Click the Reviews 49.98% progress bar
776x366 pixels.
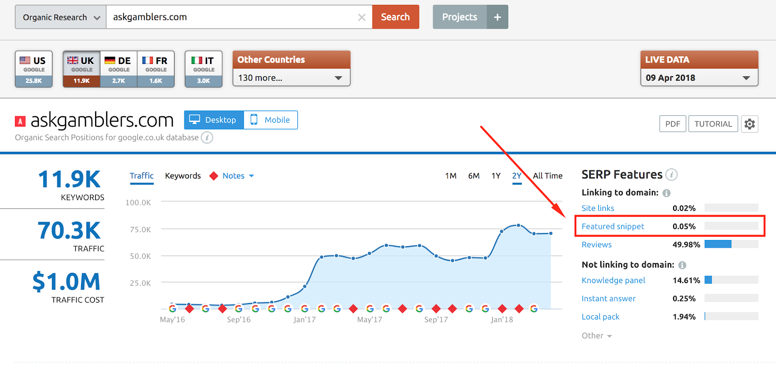tap(731, 244)
